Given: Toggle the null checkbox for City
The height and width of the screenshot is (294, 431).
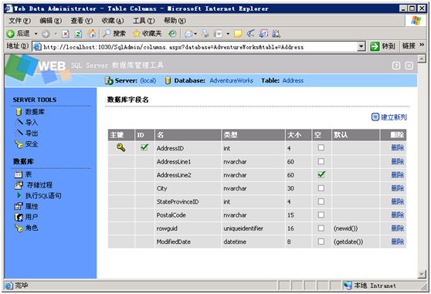Looking at the screenshot, I should 321,188.
